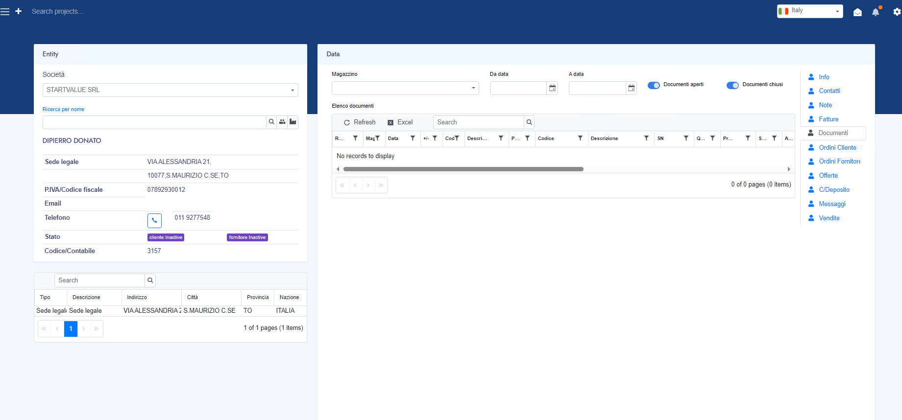
Task: Filter the P... column
Action: click(527, 139)
